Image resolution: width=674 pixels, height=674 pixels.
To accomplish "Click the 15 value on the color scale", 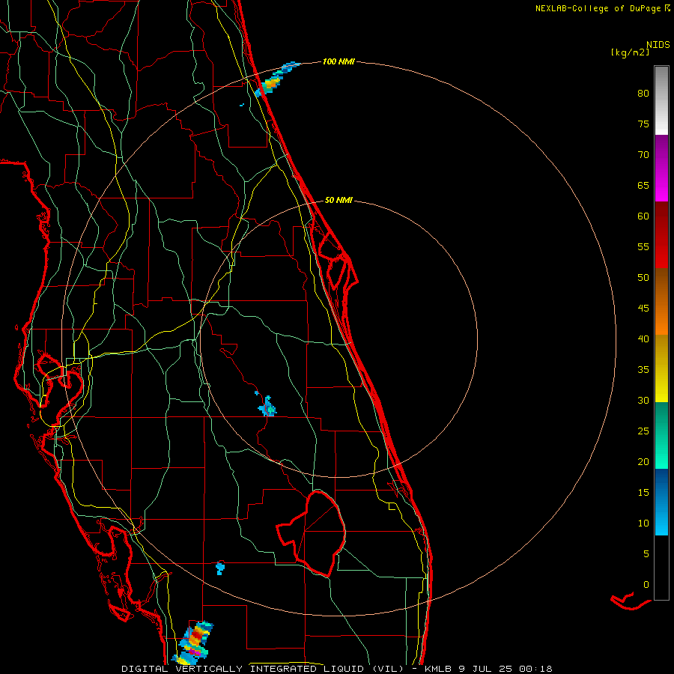I will pyautogui.click(x=643, y=493).
